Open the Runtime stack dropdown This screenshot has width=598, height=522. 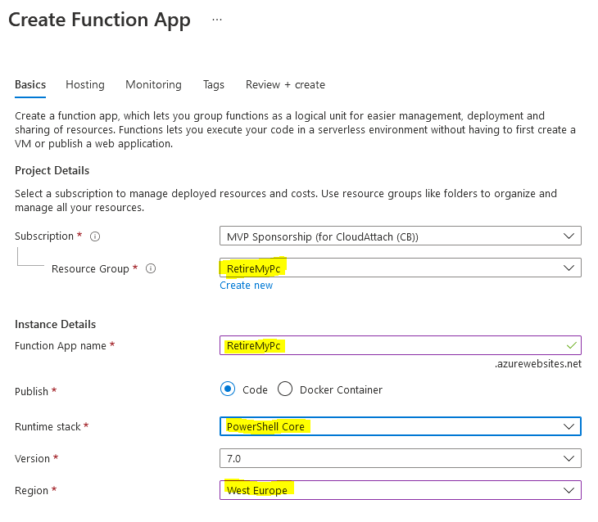point(400,426)
